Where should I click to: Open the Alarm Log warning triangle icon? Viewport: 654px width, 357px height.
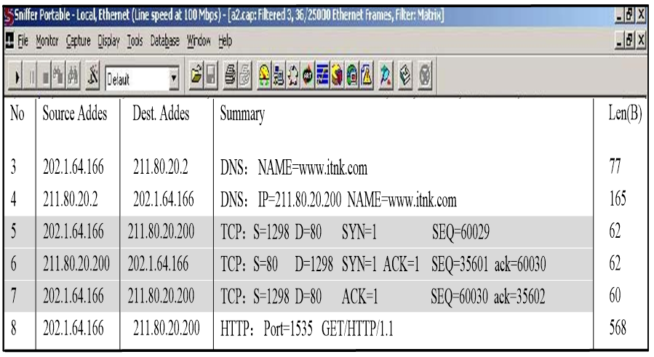[x=366, y=76]
